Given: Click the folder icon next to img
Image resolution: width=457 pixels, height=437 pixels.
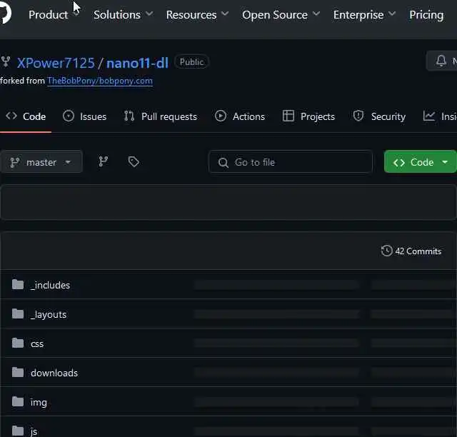Looking at the screenshot, I should pyautogui.click(x=18, y=401).
